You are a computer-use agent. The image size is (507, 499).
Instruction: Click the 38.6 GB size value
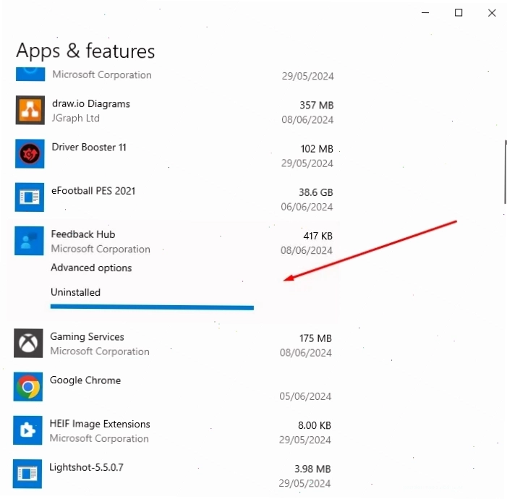point(316,192)
